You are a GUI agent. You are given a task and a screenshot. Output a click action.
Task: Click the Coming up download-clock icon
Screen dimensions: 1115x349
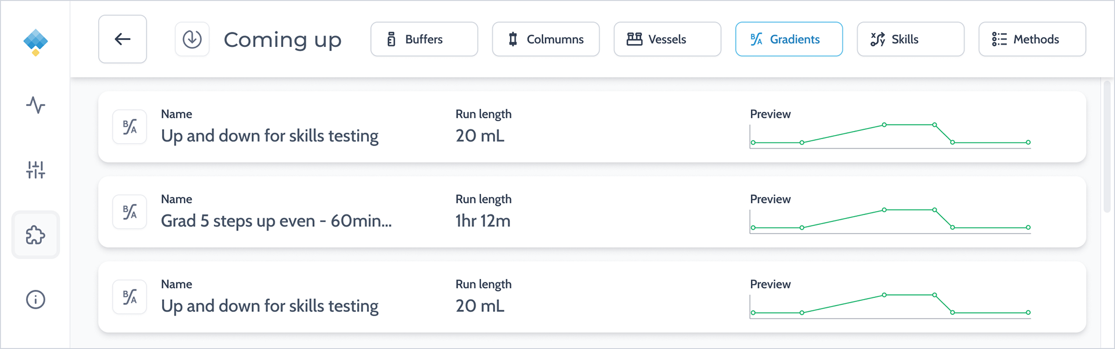[x=192, y=39]
